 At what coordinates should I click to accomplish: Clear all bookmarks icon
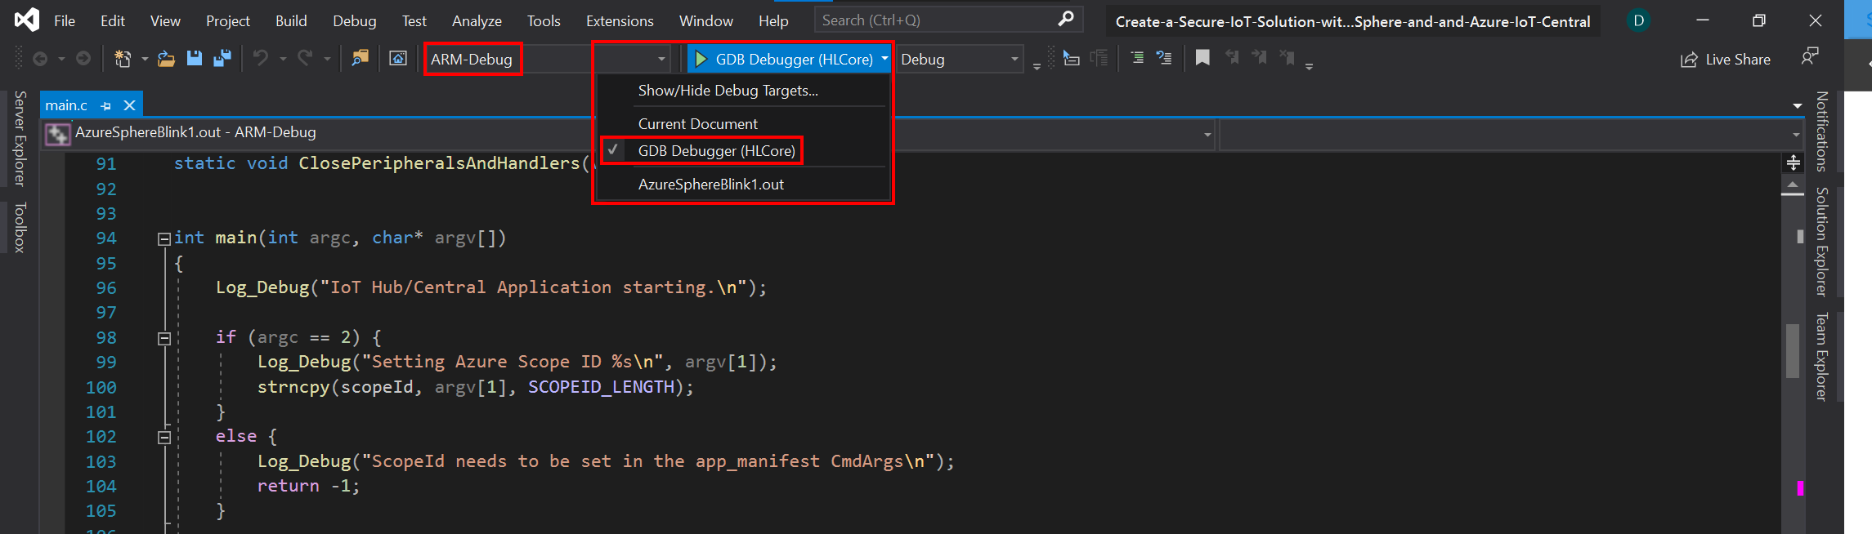pos(1288,58)
